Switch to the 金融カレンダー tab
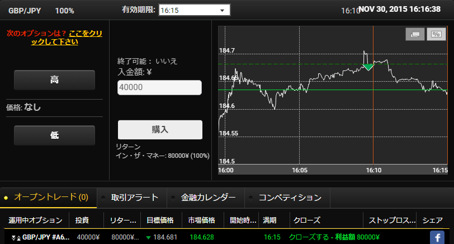Screen dimensions: 454x244 206,198
